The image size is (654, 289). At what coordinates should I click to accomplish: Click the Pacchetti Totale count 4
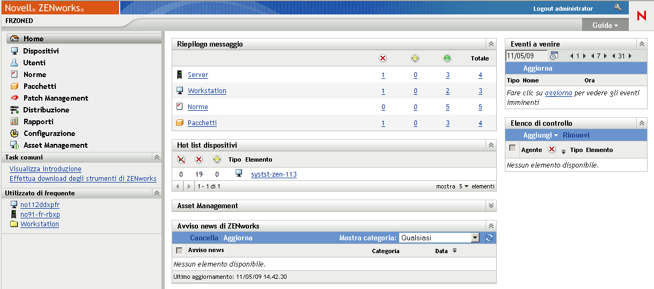point(480,123)
